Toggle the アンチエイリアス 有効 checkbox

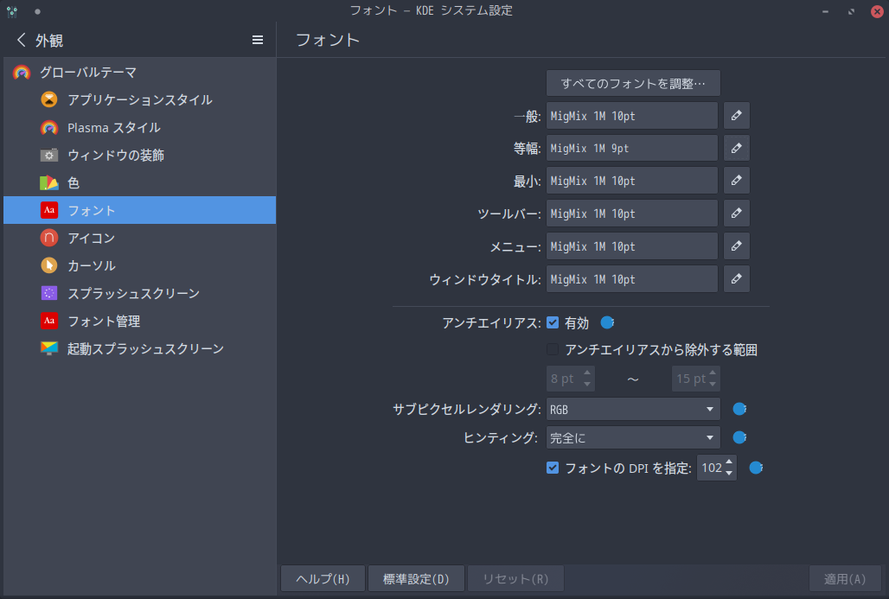(553, 323)
